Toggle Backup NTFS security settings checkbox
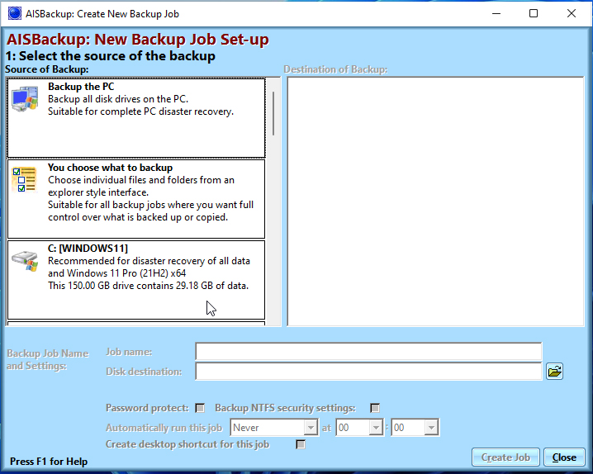The height and width of the screenshot is (474, 593). coord(375,408)
